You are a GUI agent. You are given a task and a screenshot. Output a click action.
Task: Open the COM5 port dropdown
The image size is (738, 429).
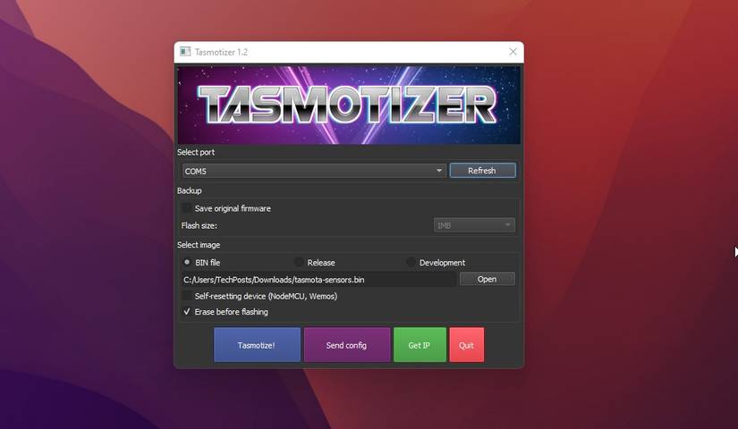click(314, 171)
